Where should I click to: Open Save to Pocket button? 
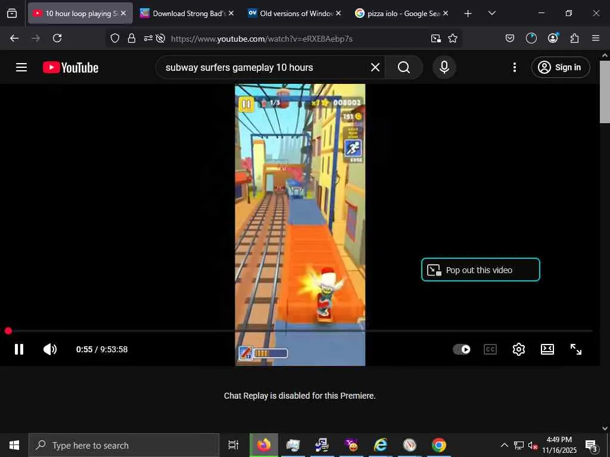pyautogui.click(x=510, y=38)
